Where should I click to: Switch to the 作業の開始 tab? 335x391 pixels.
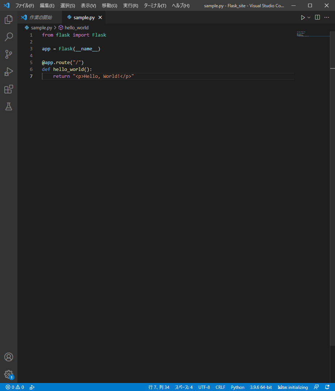(40, 17)
